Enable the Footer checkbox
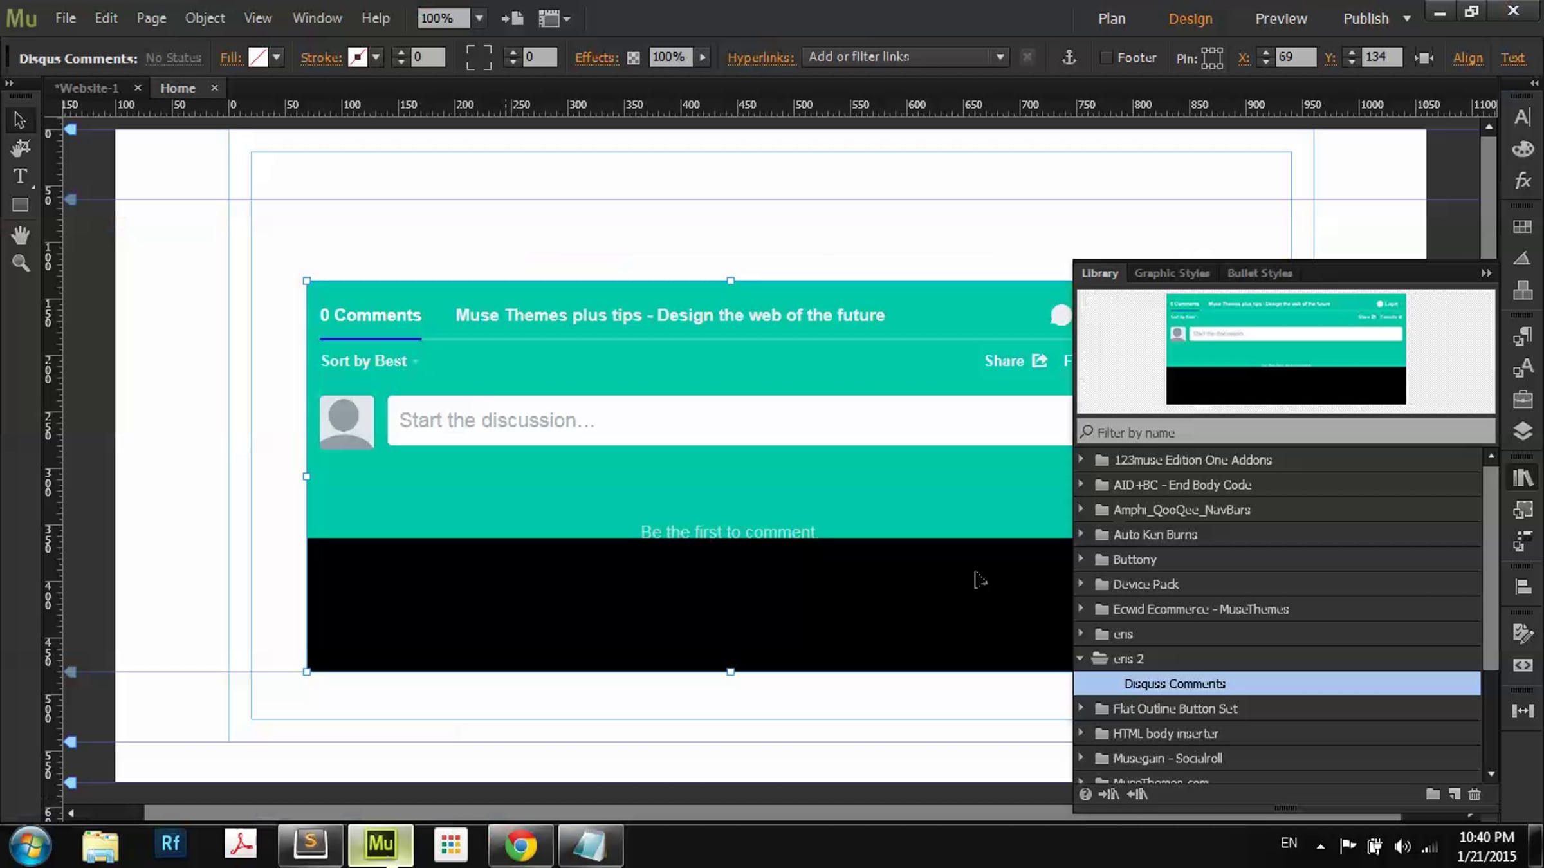 point(1106,58)
